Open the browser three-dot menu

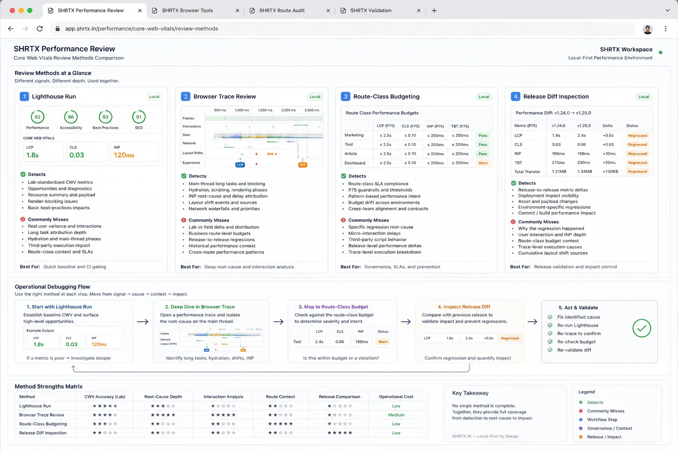(666, 29)
